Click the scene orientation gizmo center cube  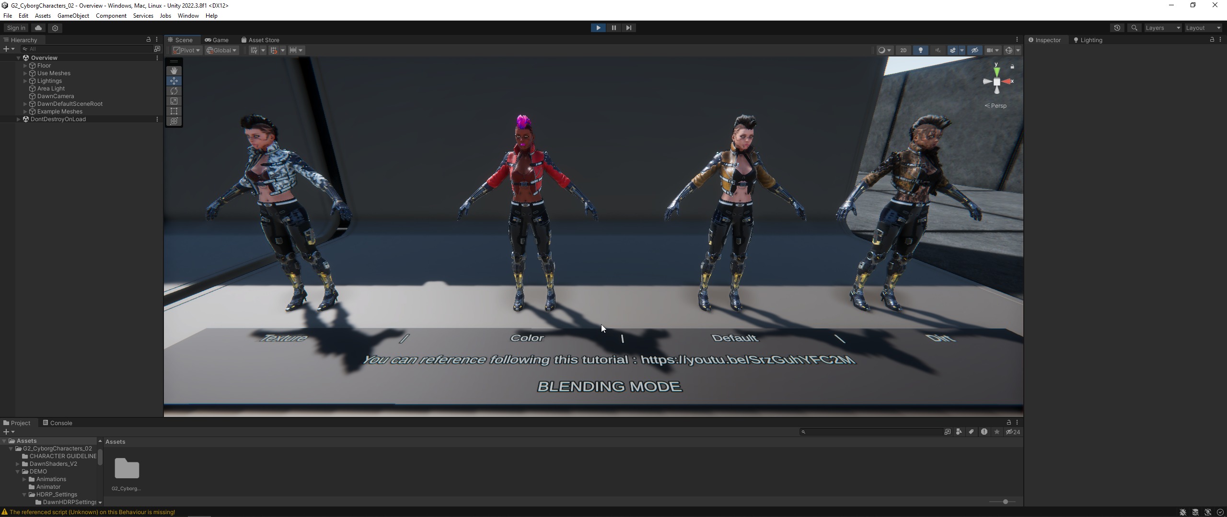(x=997, y=82)
